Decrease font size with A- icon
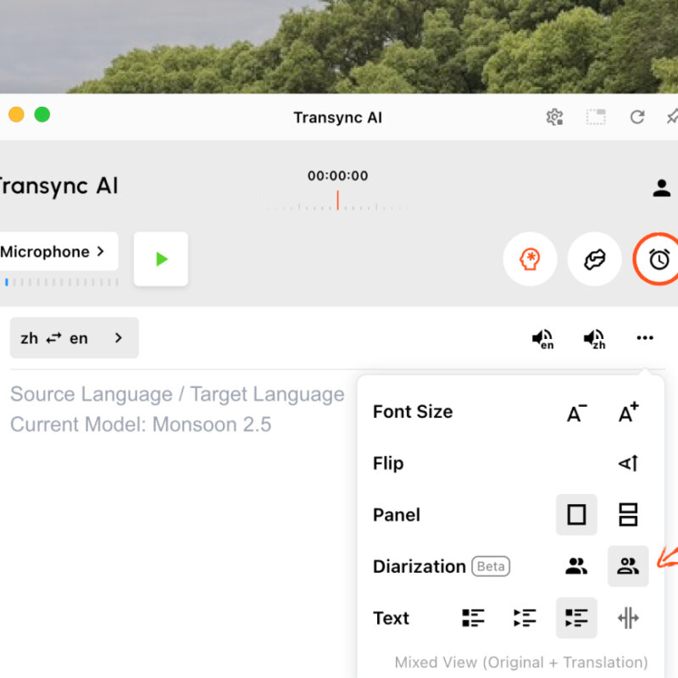678x678 pixels. click(577, 413)
